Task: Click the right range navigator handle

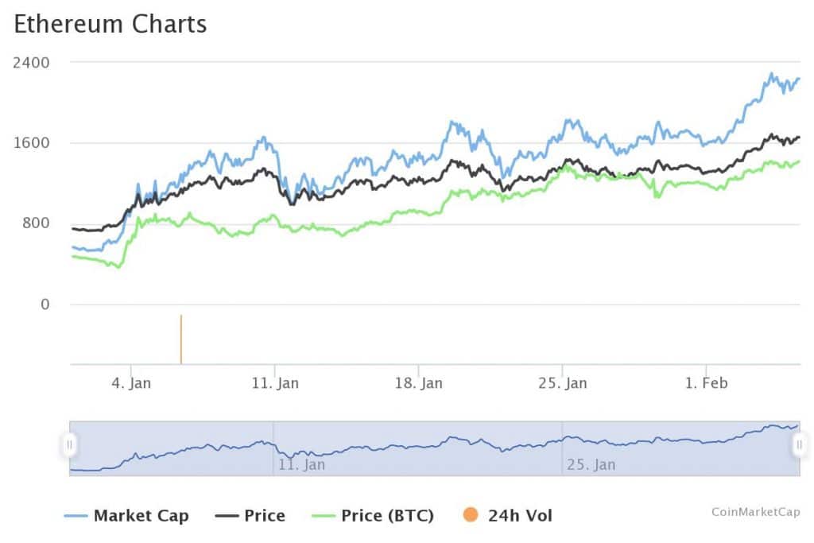Action: pyautogui.click(x=800, y=444)
